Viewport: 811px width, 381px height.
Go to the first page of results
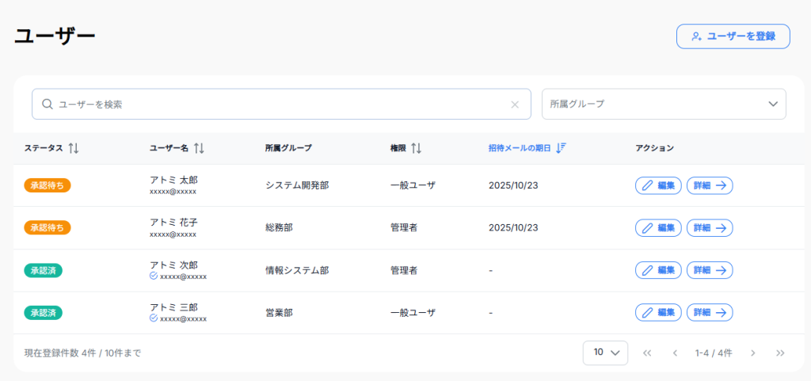pos(647,353)
